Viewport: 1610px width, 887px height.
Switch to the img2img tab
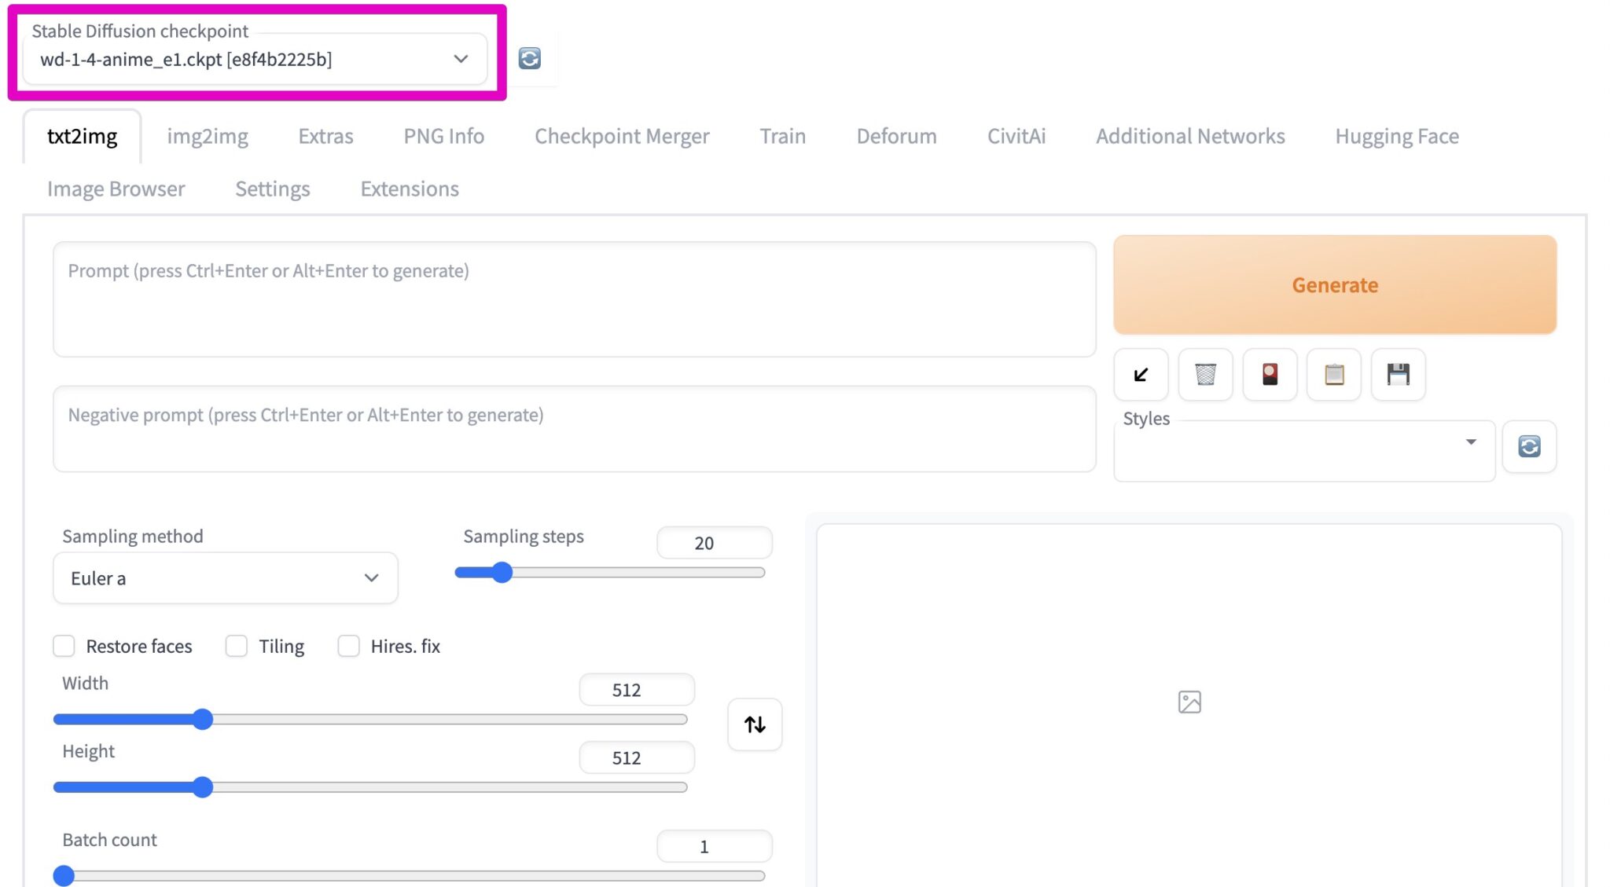[x=207, y=136]
